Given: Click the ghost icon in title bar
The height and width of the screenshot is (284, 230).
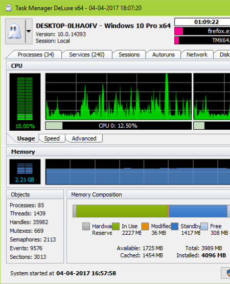Looking at the screenshot, I should (x=9, y=8).
